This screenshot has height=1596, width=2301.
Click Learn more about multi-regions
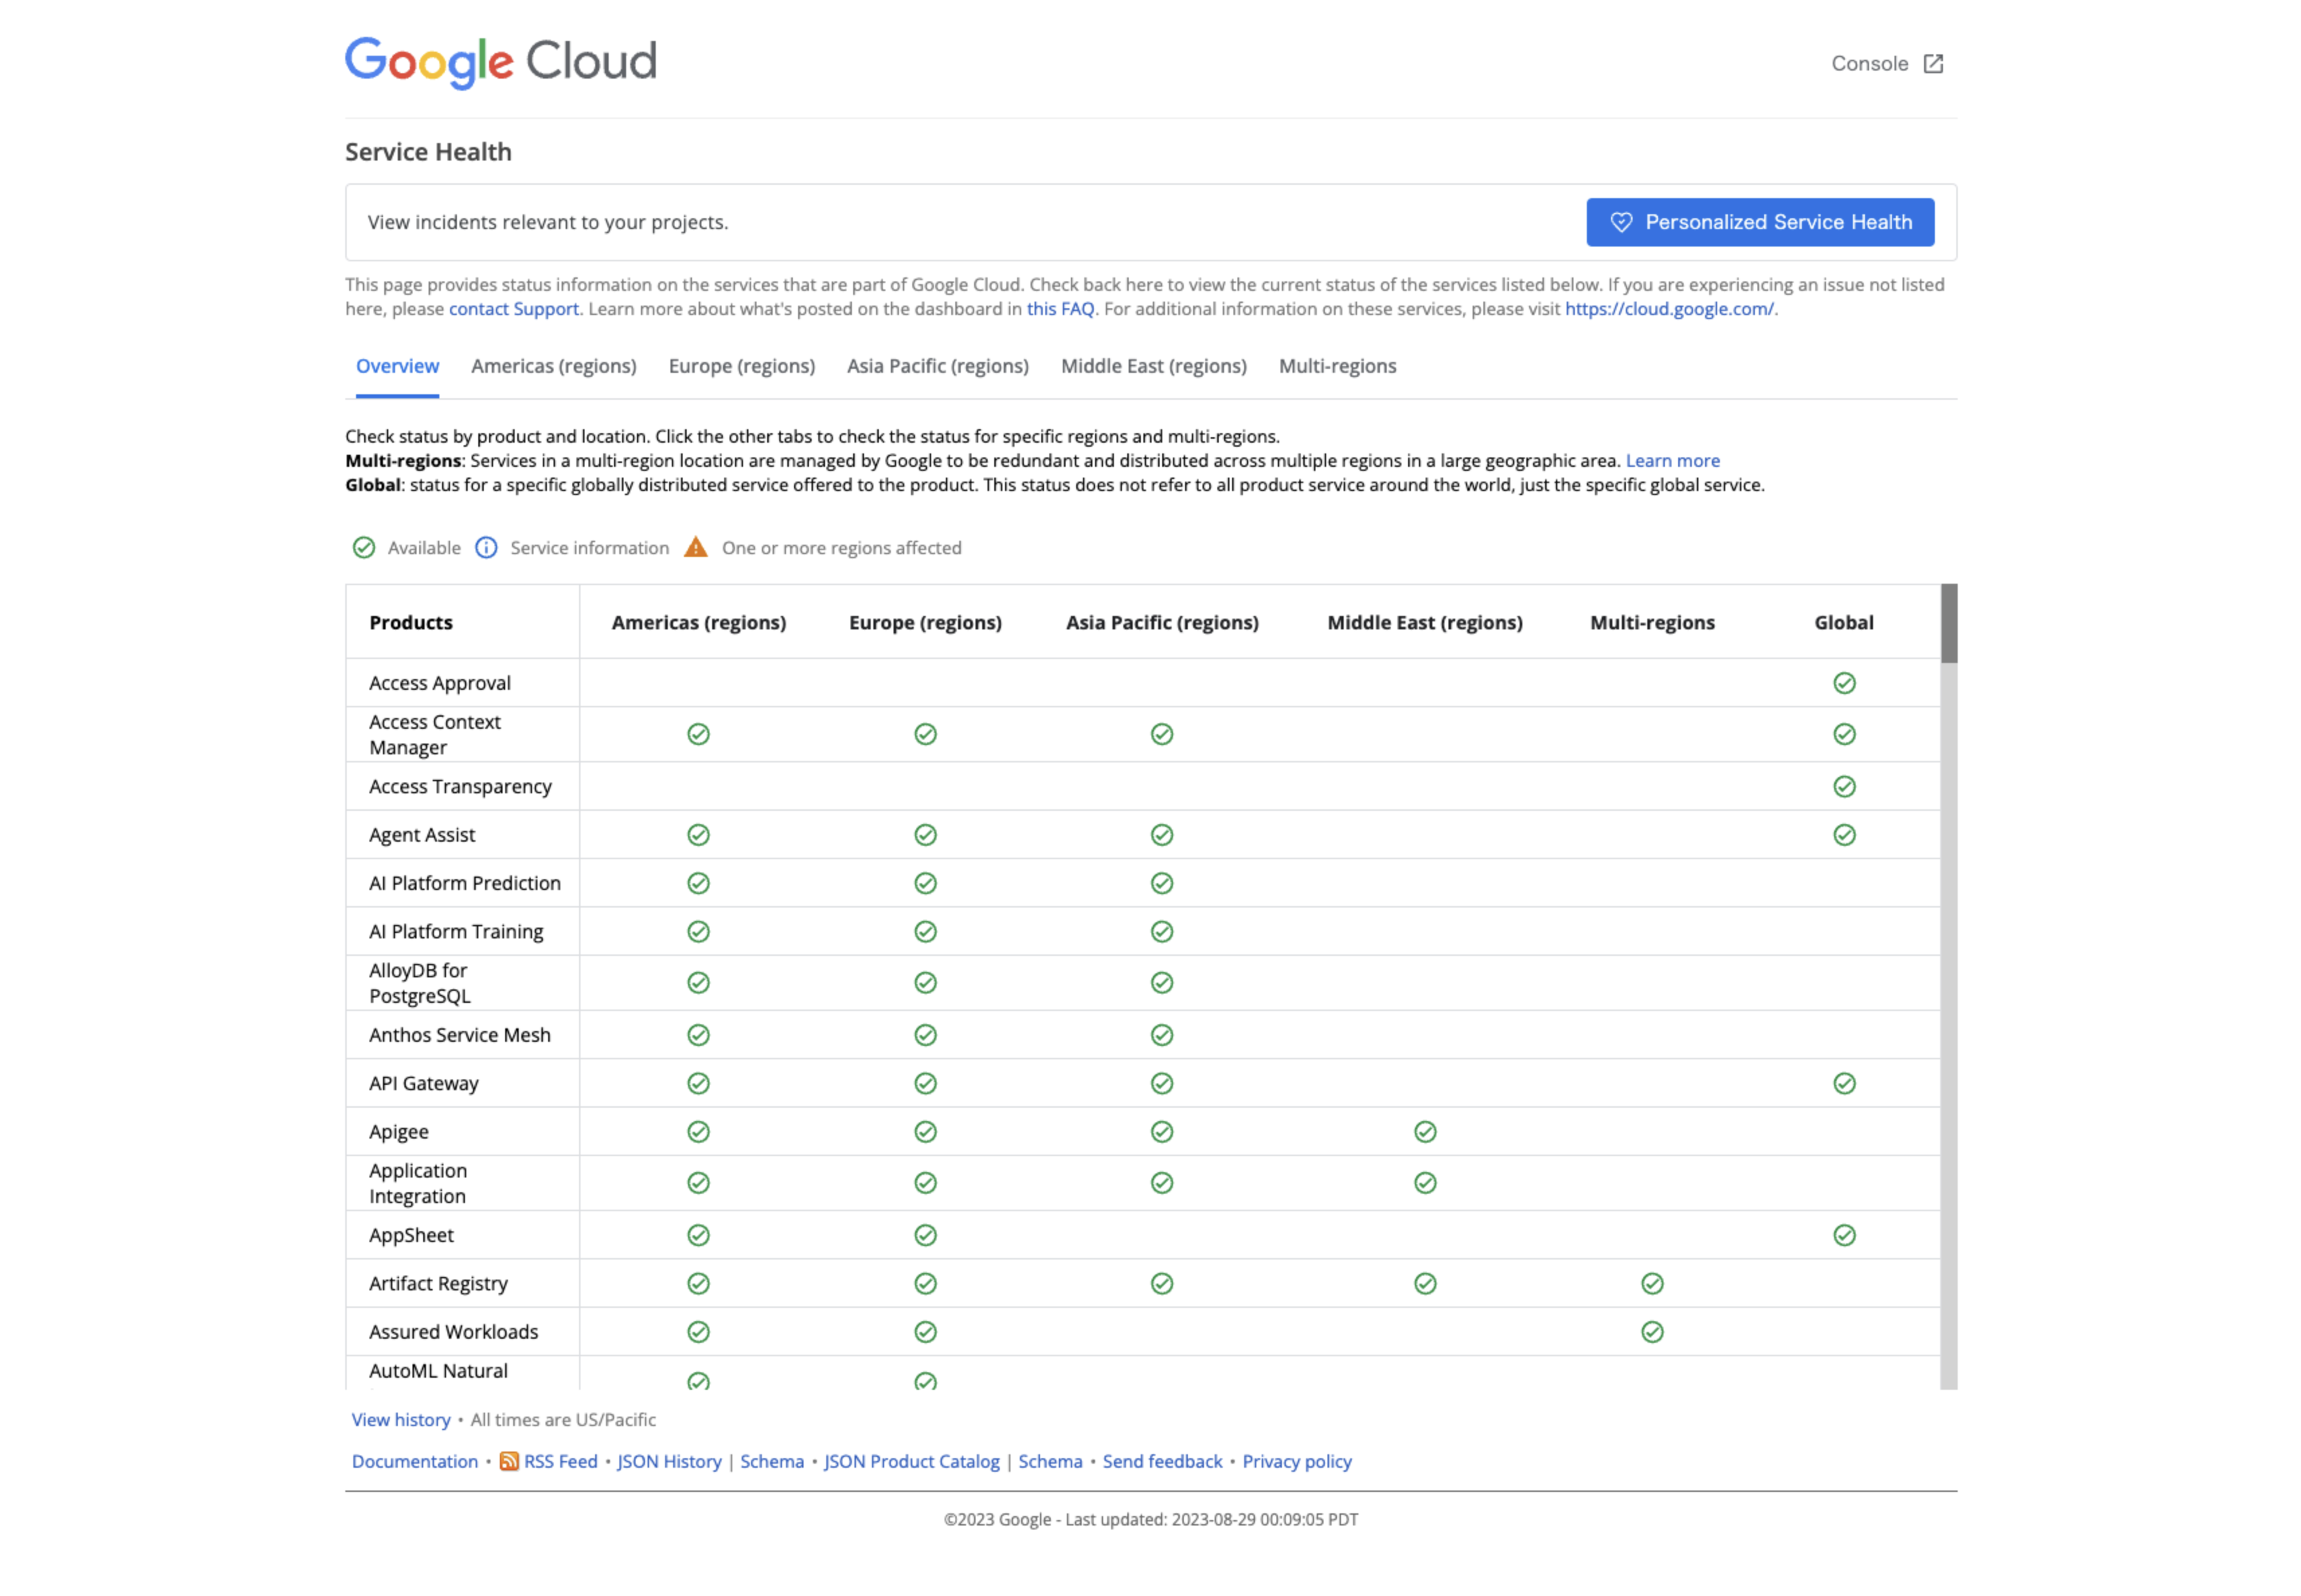pyautogui.click(x=1672, y=461)
